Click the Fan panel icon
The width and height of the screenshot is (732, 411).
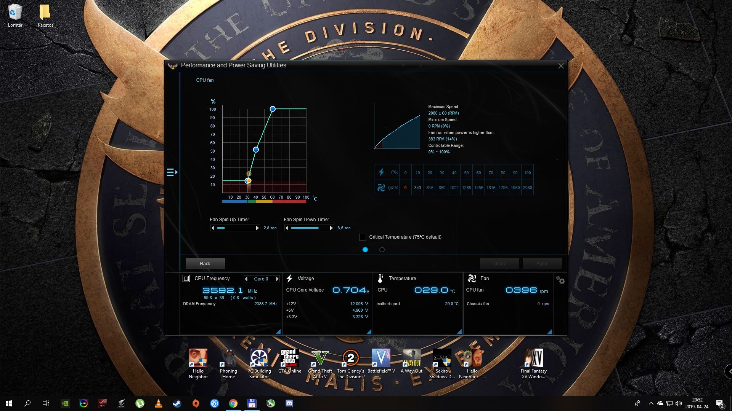pyautogui.click(x=472, y=279)
